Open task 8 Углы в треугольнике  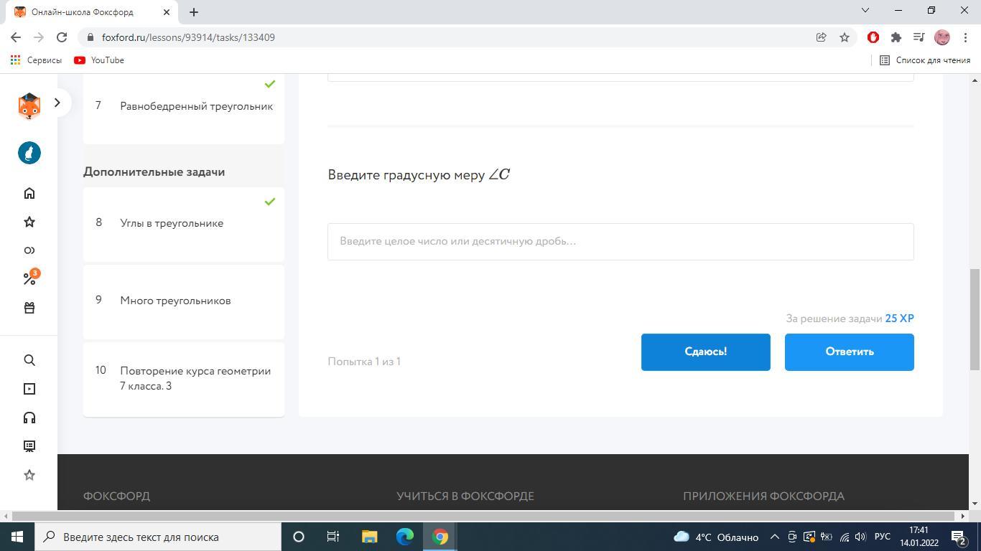click(x=184, y=224)
